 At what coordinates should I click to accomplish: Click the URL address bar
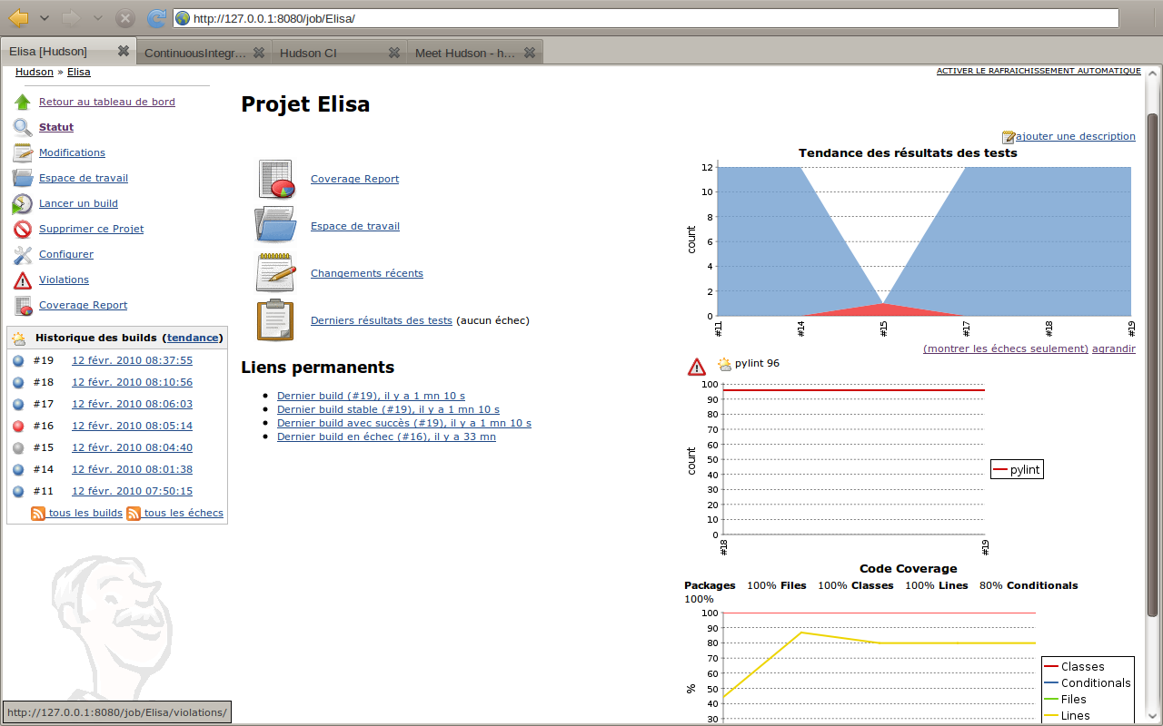645,18
